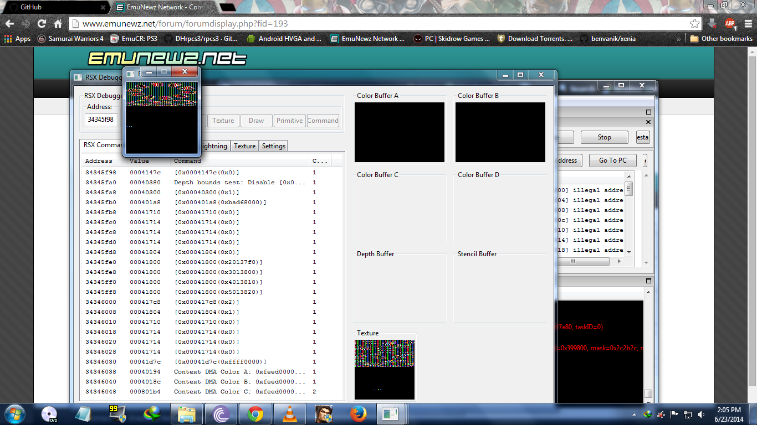
Task: Open the Adblock Plus extension icon
Action: point(730,24)
